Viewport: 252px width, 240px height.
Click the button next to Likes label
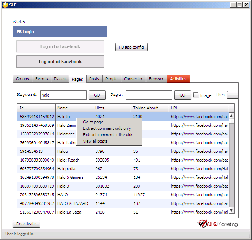pos(233,95)
